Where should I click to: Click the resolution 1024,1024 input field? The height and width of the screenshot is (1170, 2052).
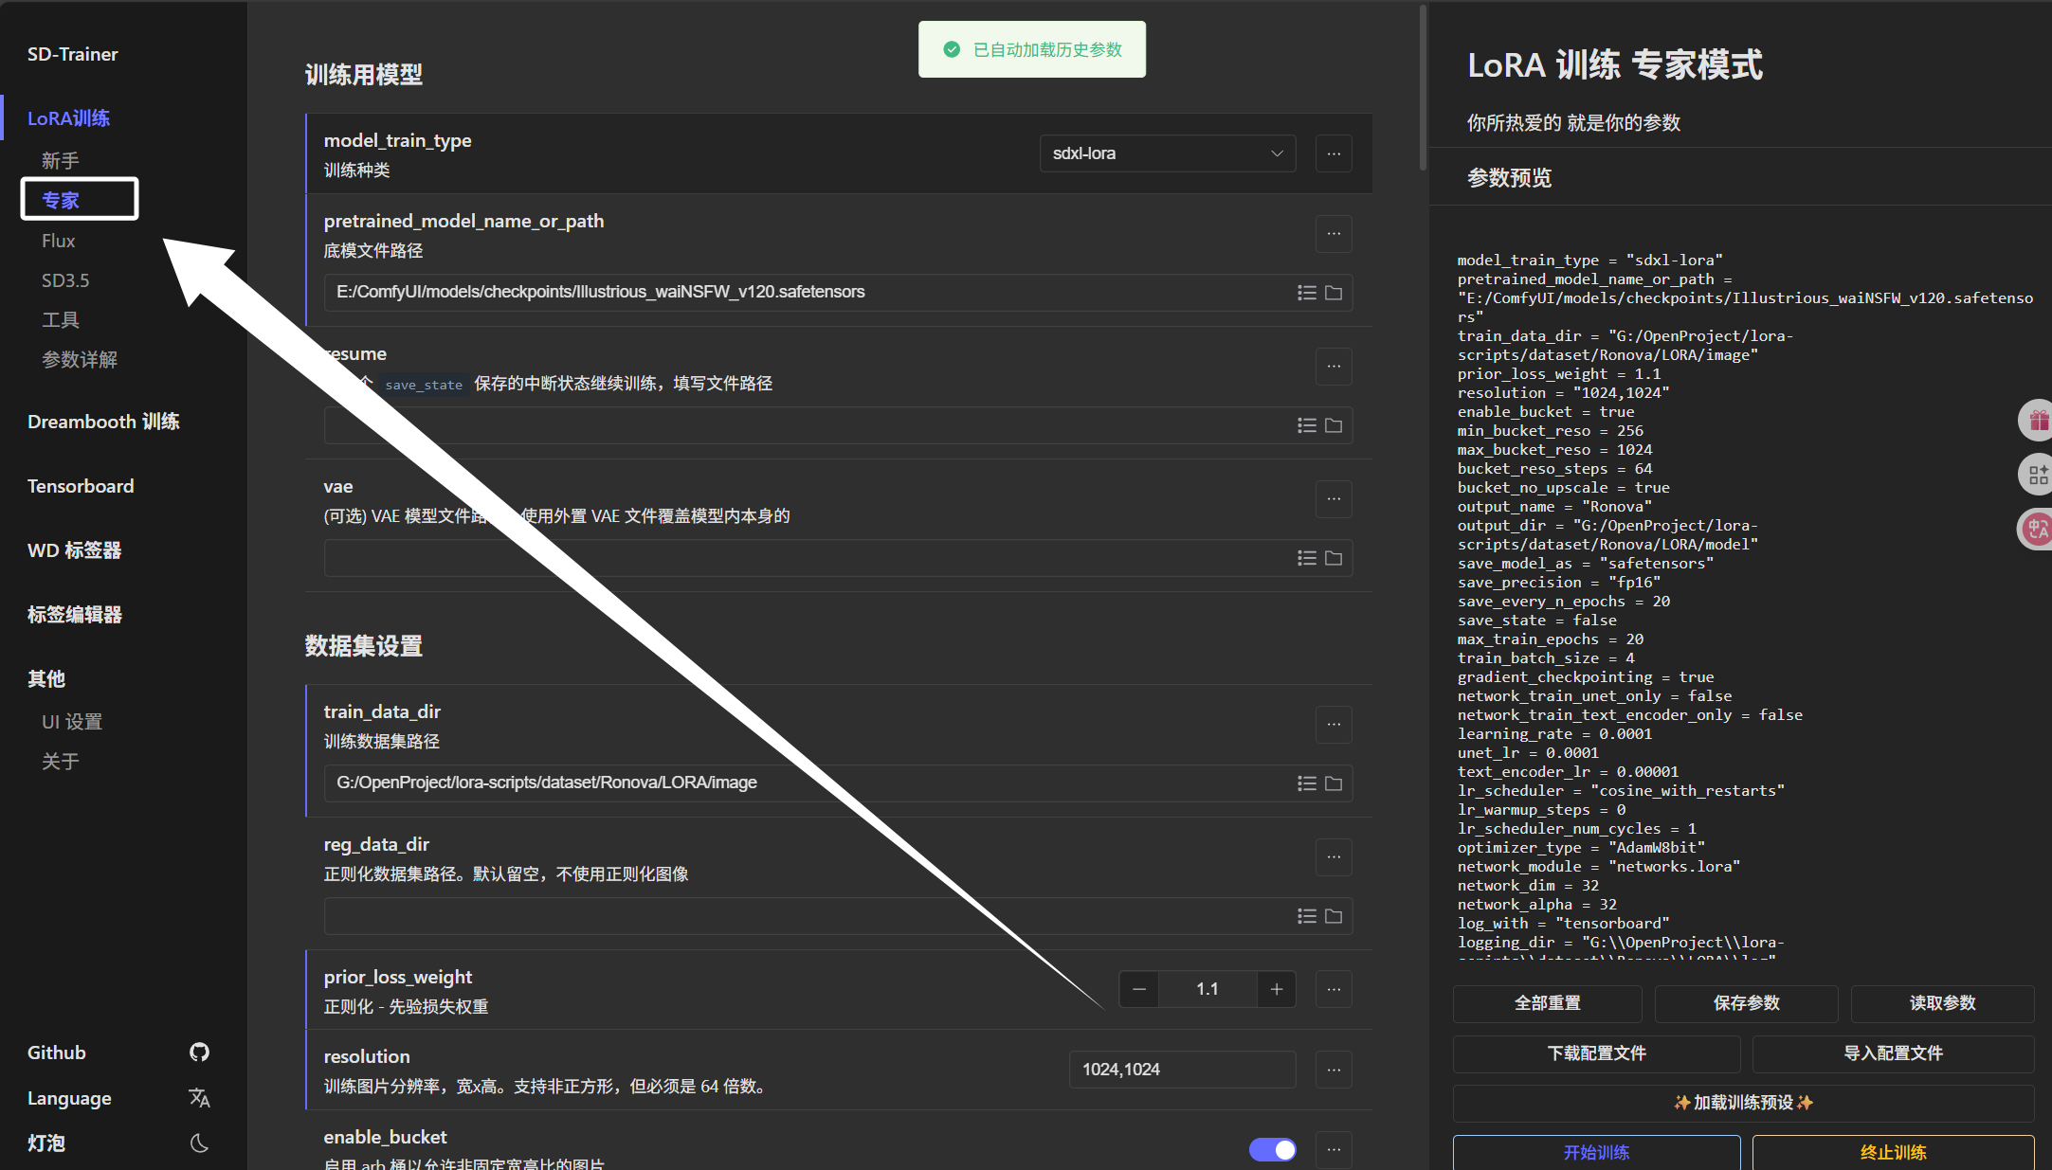1182,1070
